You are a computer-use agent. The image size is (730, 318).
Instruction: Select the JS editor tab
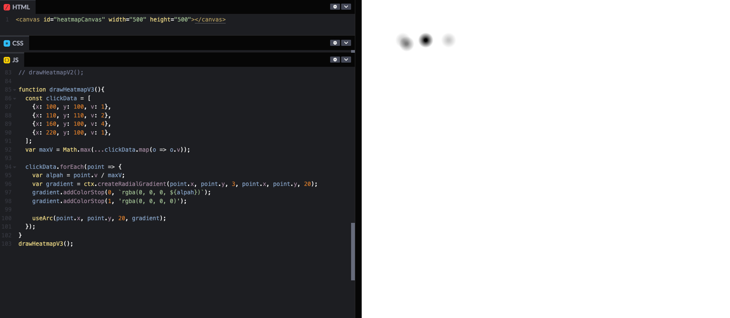tap(12, 60)
